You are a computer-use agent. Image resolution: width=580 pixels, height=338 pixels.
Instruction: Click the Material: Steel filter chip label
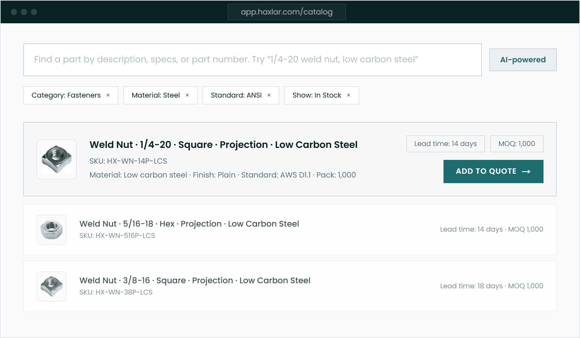pos(156,95)
